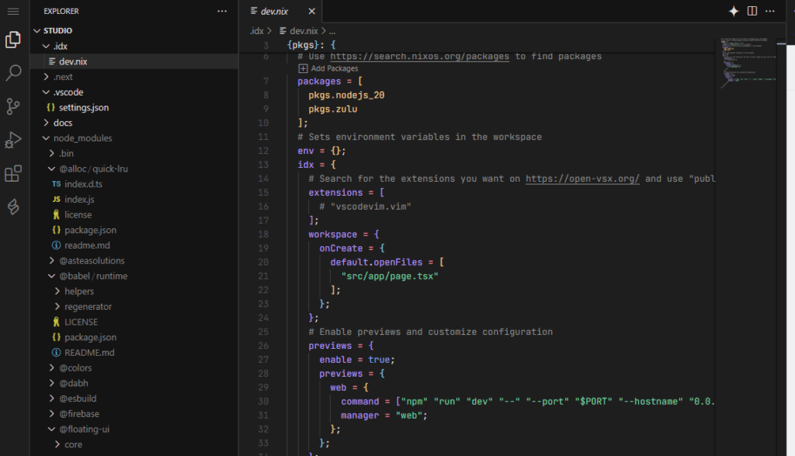Screen dimensions: 795x456
Task: Open editor more actions ellipsis menu
Action: point(770,11)
